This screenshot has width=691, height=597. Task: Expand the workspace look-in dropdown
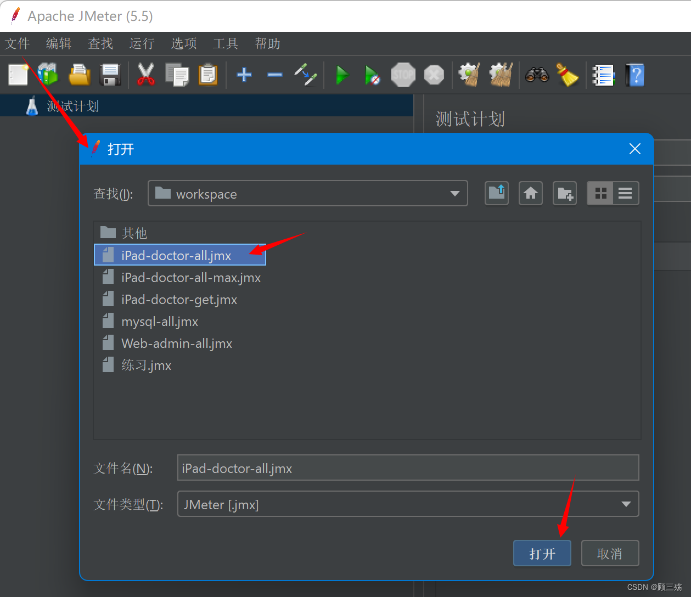click(455, 193)
